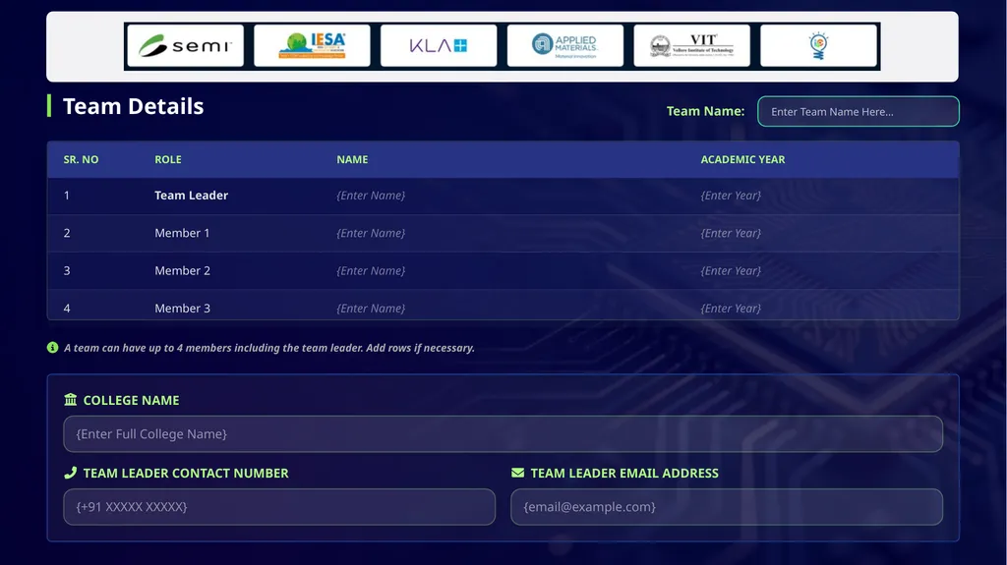
Task: Focus the Team Leader contact number field
Action: point(279,507)
